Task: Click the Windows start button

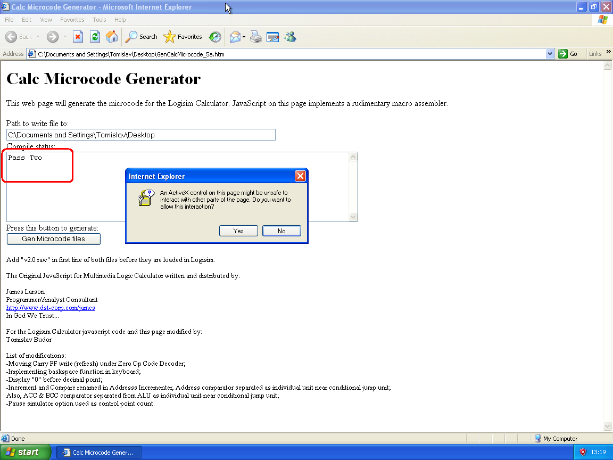Action: [26, 452]
